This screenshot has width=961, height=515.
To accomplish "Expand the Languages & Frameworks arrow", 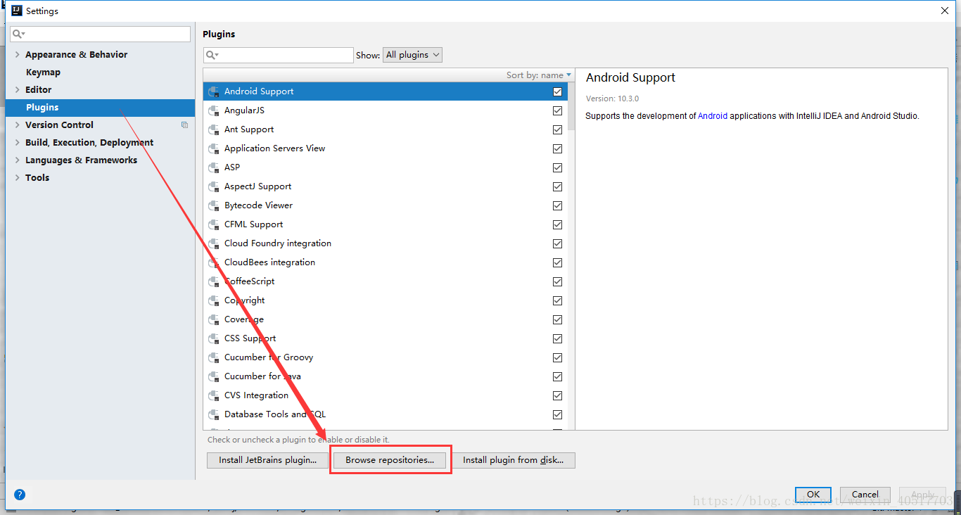I will (x=18, y=160).
